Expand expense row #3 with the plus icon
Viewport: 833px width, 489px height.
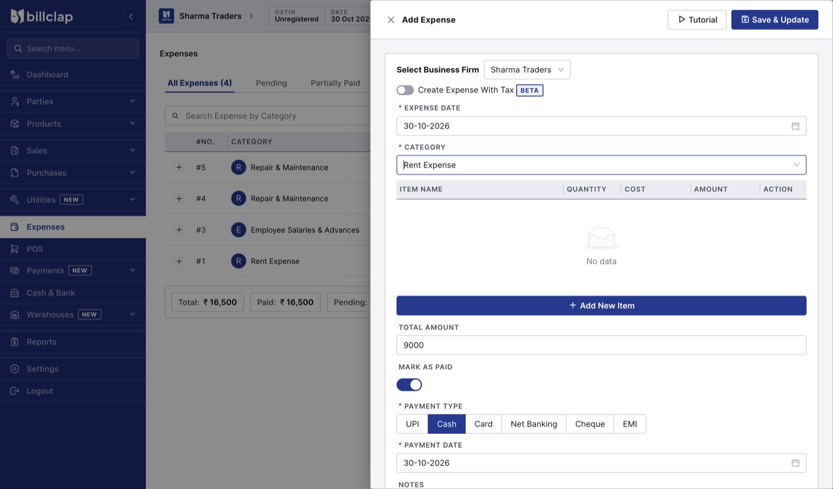[x=179, y=229]
